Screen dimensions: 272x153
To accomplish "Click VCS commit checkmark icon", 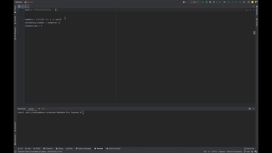I will pos(232,2).
